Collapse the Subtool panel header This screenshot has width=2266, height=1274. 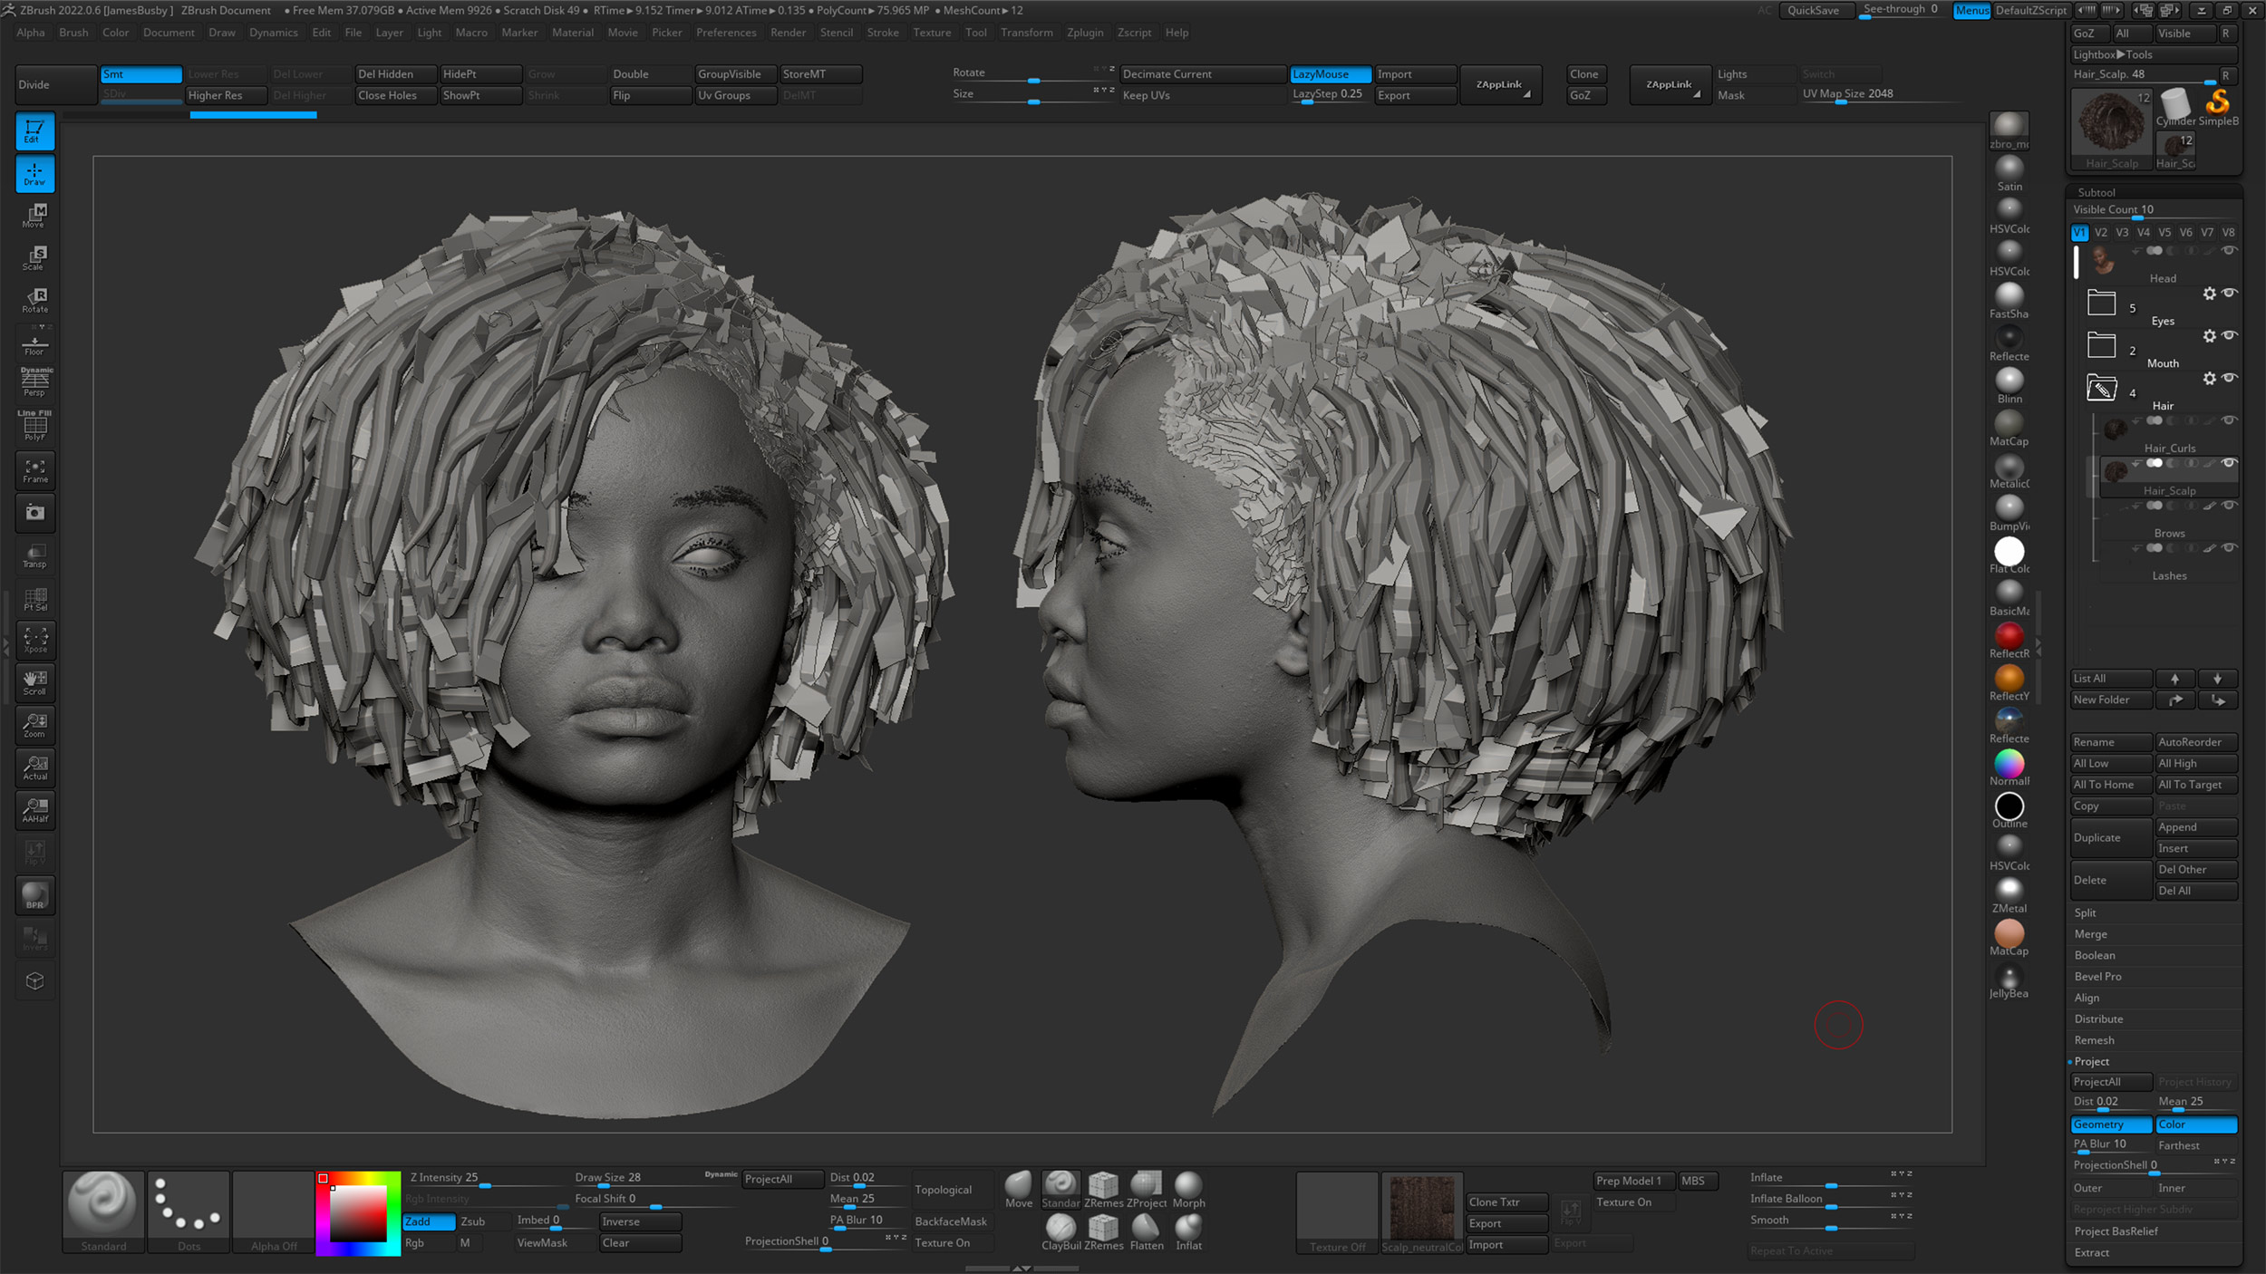[x=2096, y=191]
